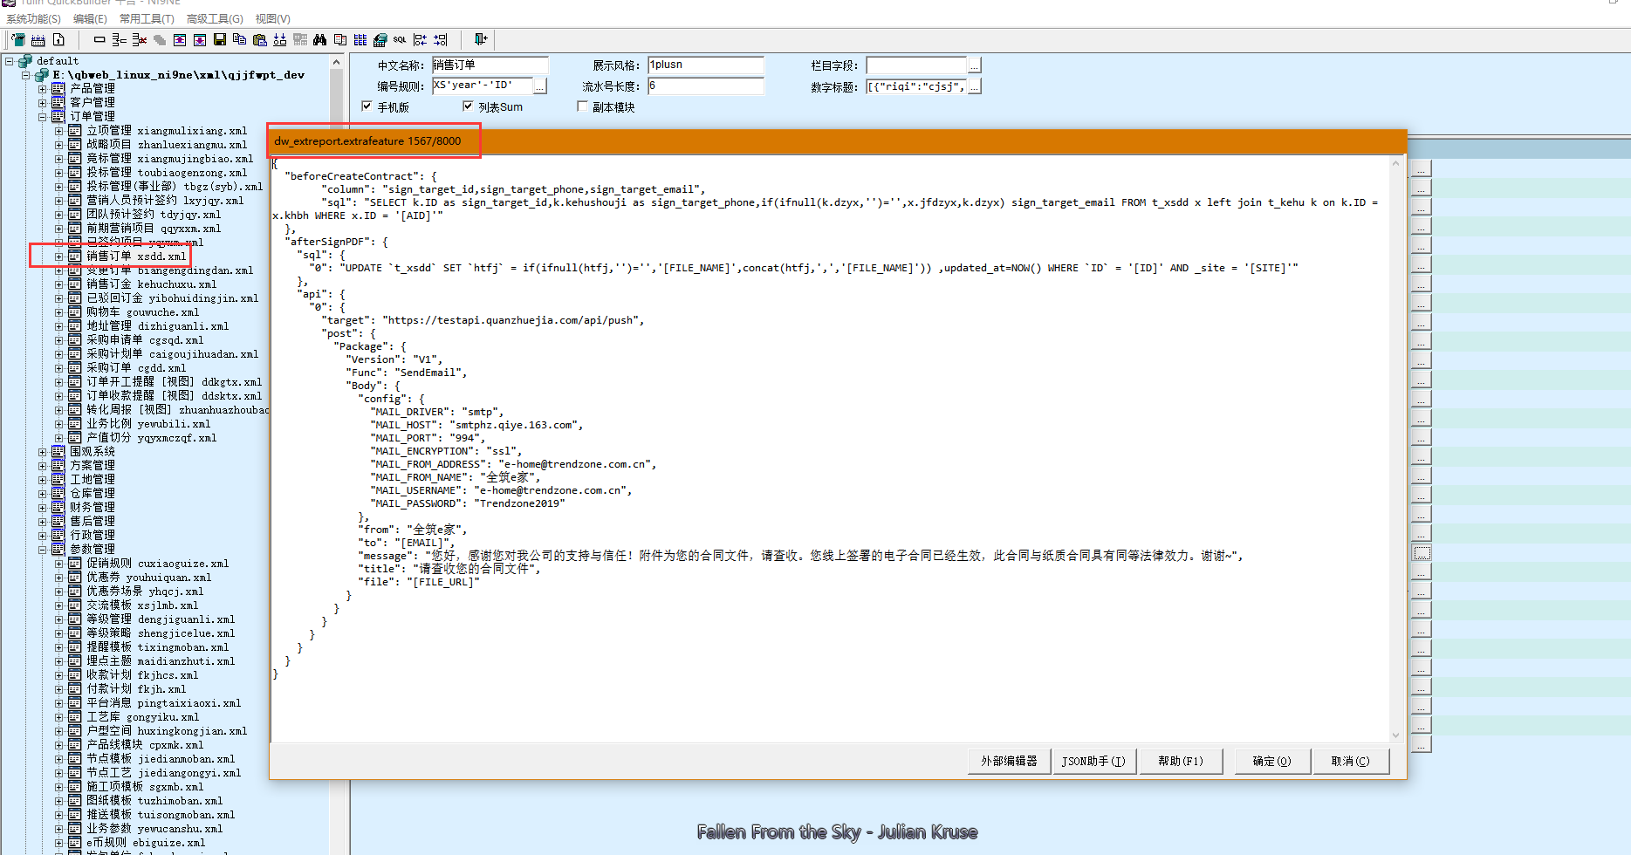Expand the 财务管理 tree node
The width and height of the screenshot is (1631, 855).
pyautogui.click(x=42, y=508)
